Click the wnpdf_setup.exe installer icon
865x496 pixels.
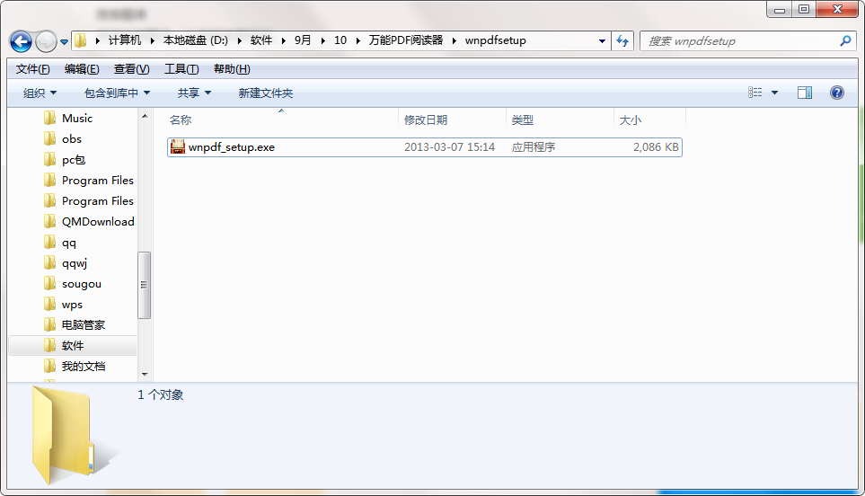coord(178,146)
